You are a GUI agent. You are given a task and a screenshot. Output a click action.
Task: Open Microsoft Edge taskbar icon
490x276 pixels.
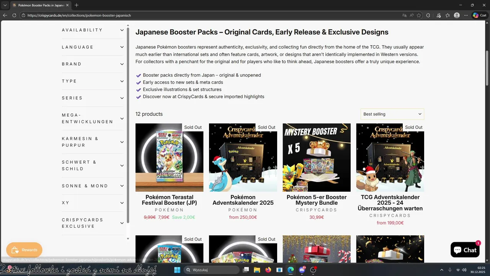[291, 270]
